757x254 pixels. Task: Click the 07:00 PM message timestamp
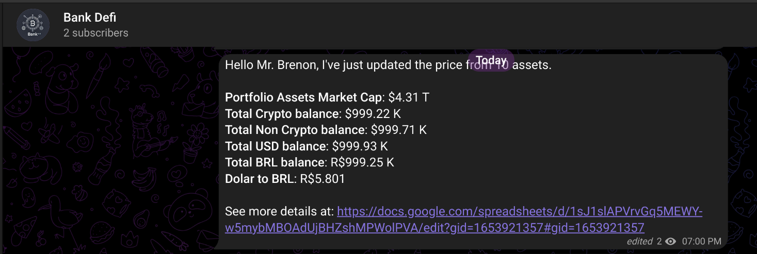(x=701, y=241)
